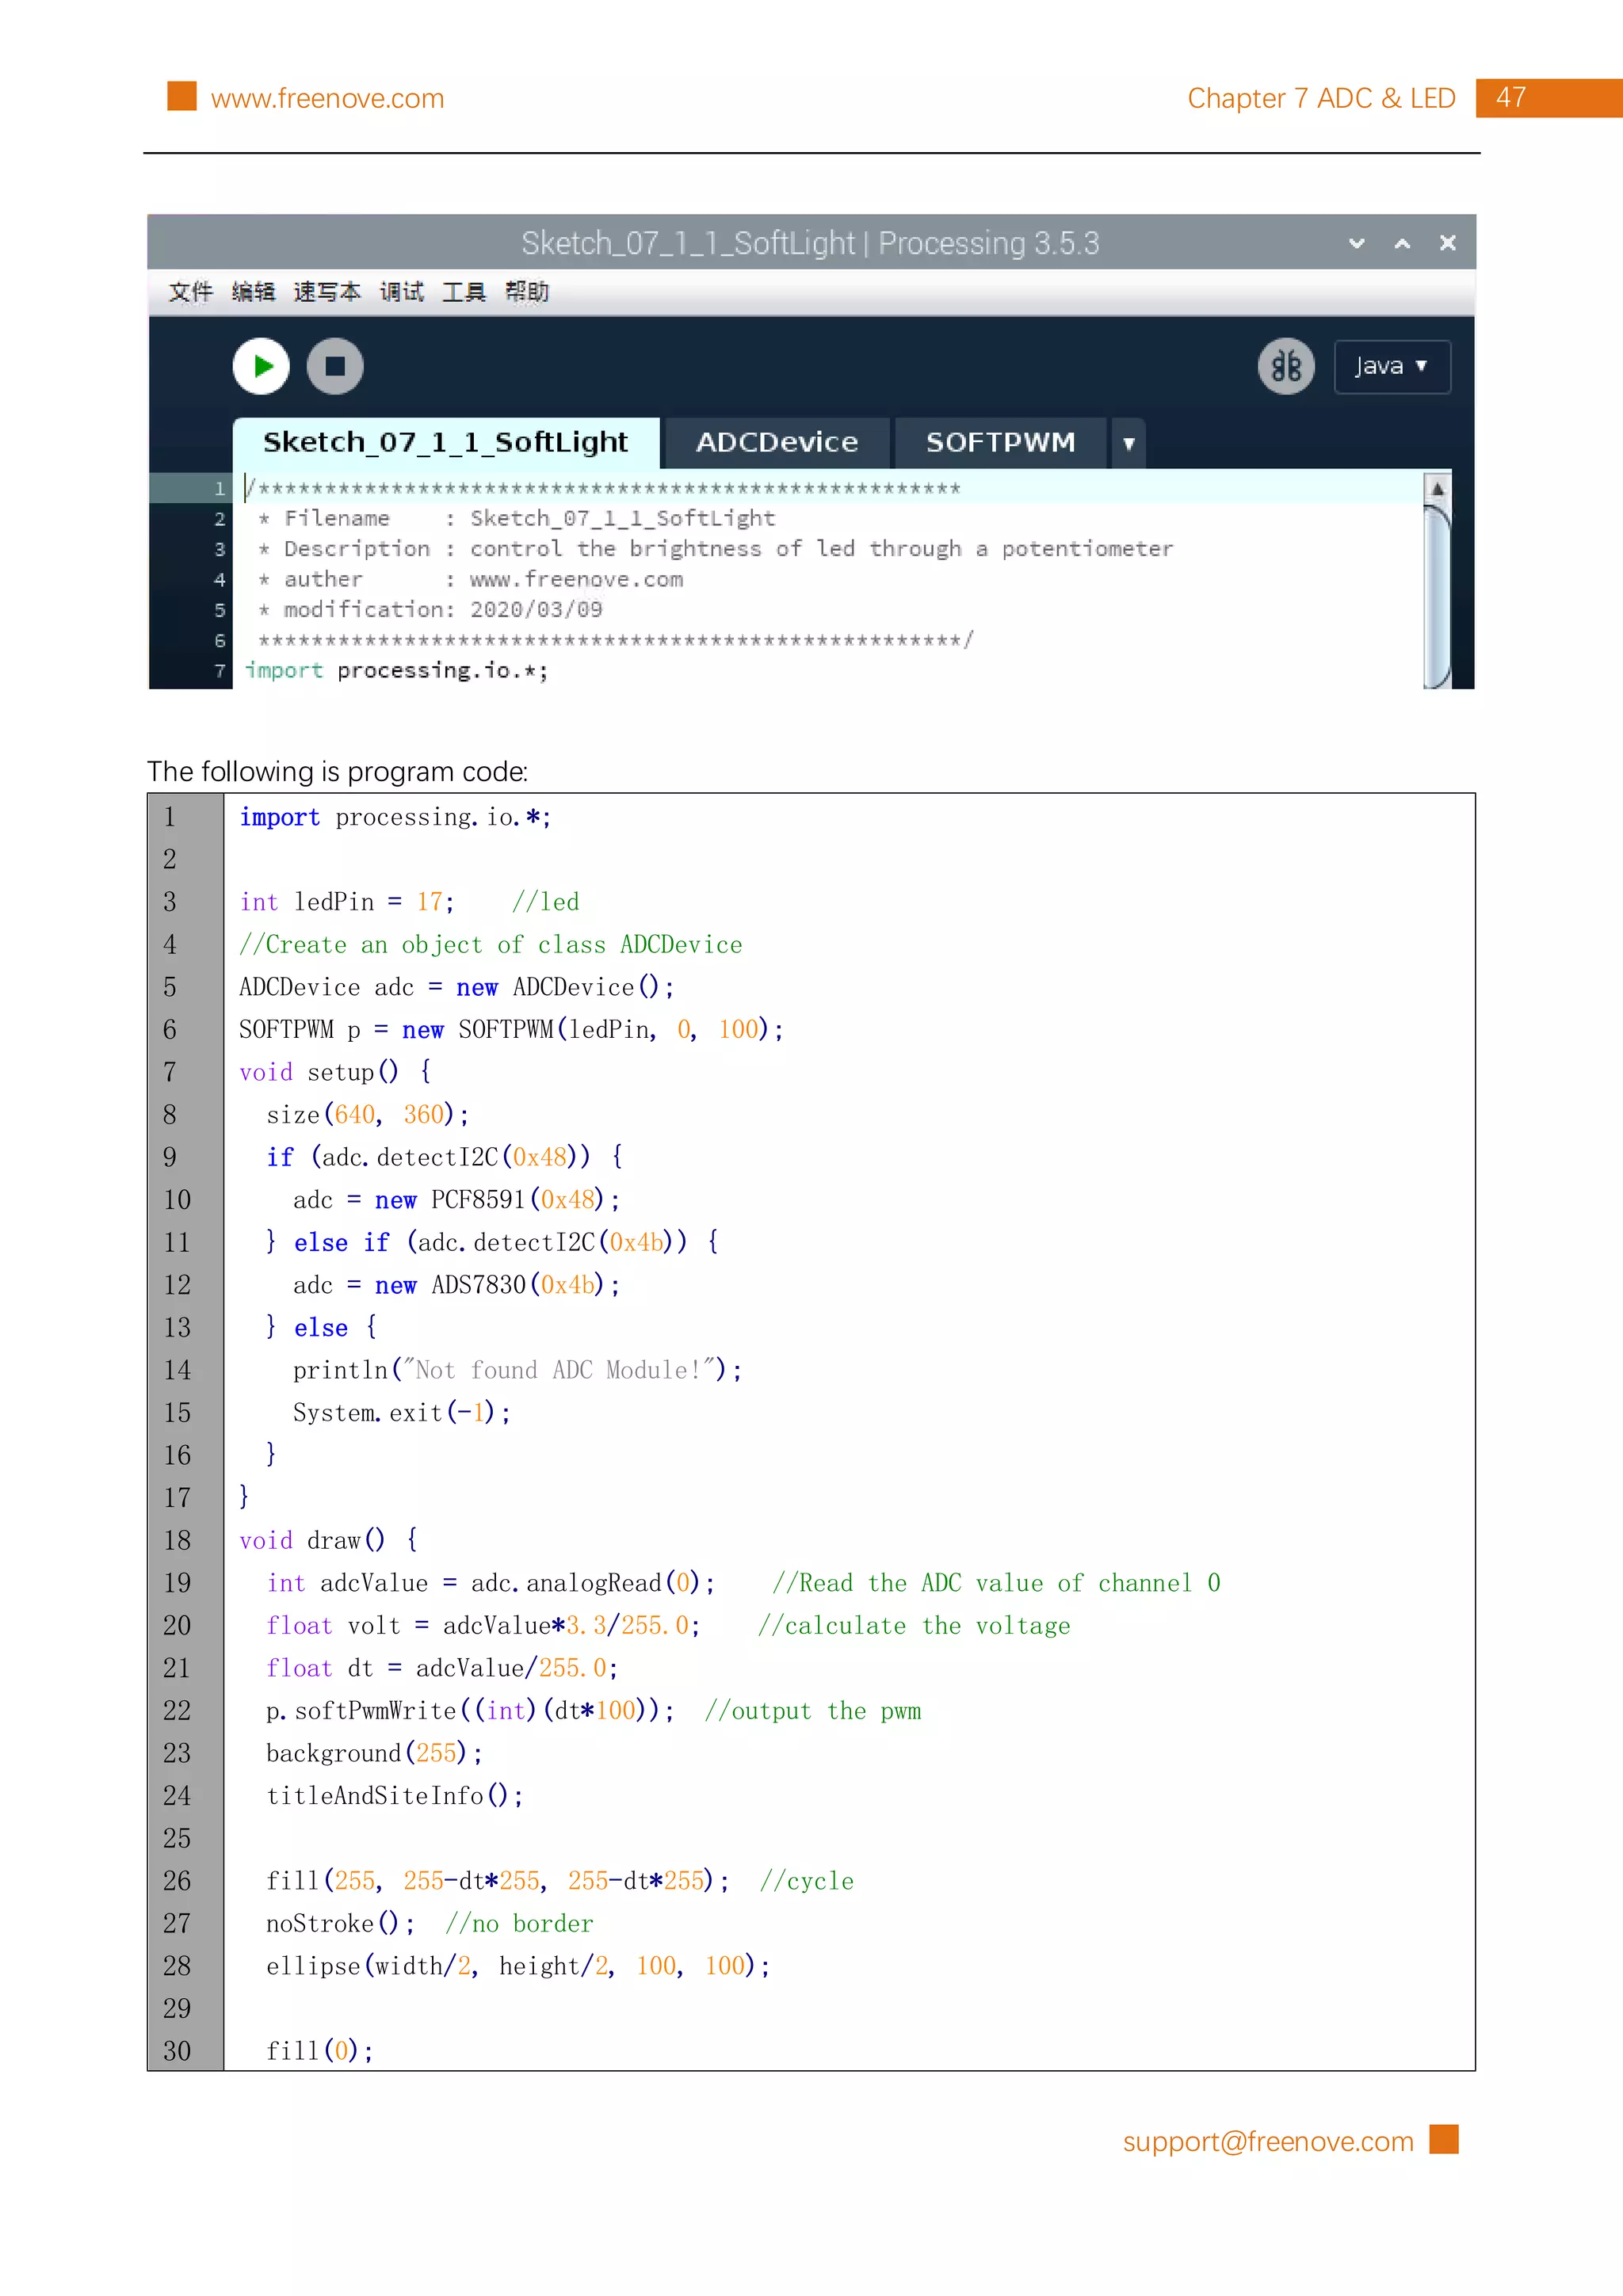Click editor line 7 import statement
1623x2296 pixels.
point(396,670)
